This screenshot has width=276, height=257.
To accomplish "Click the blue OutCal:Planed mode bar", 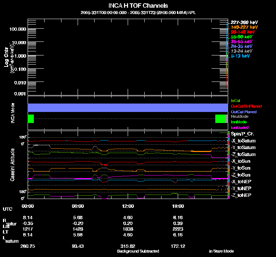I will 128,108.
